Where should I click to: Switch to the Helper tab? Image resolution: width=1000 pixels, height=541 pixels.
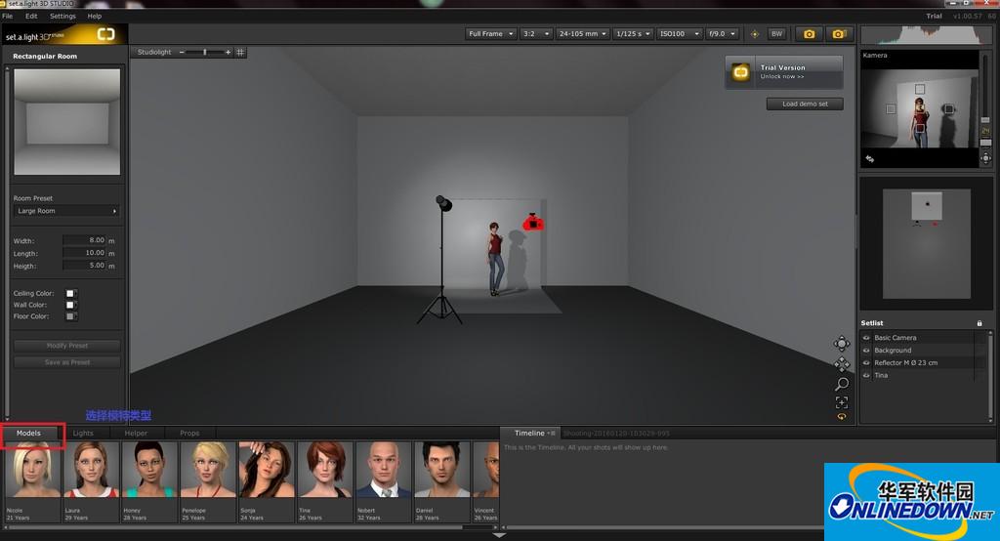tap(136, 434)
